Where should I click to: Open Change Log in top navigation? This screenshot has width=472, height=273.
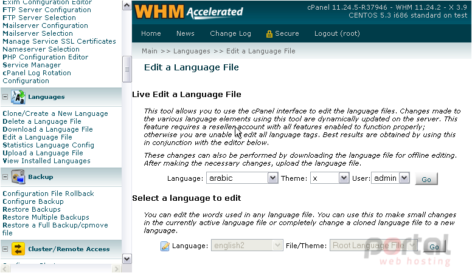(231, 33)
